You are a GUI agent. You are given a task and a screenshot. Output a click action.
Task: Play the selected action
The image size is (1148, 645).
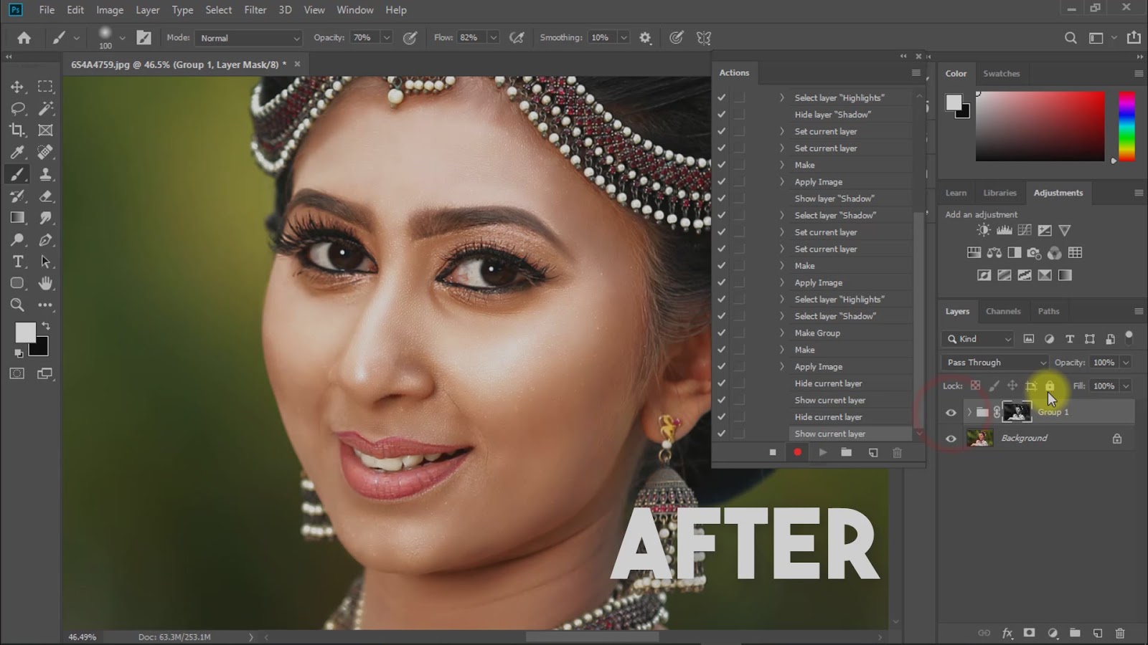tap(823, 453)
